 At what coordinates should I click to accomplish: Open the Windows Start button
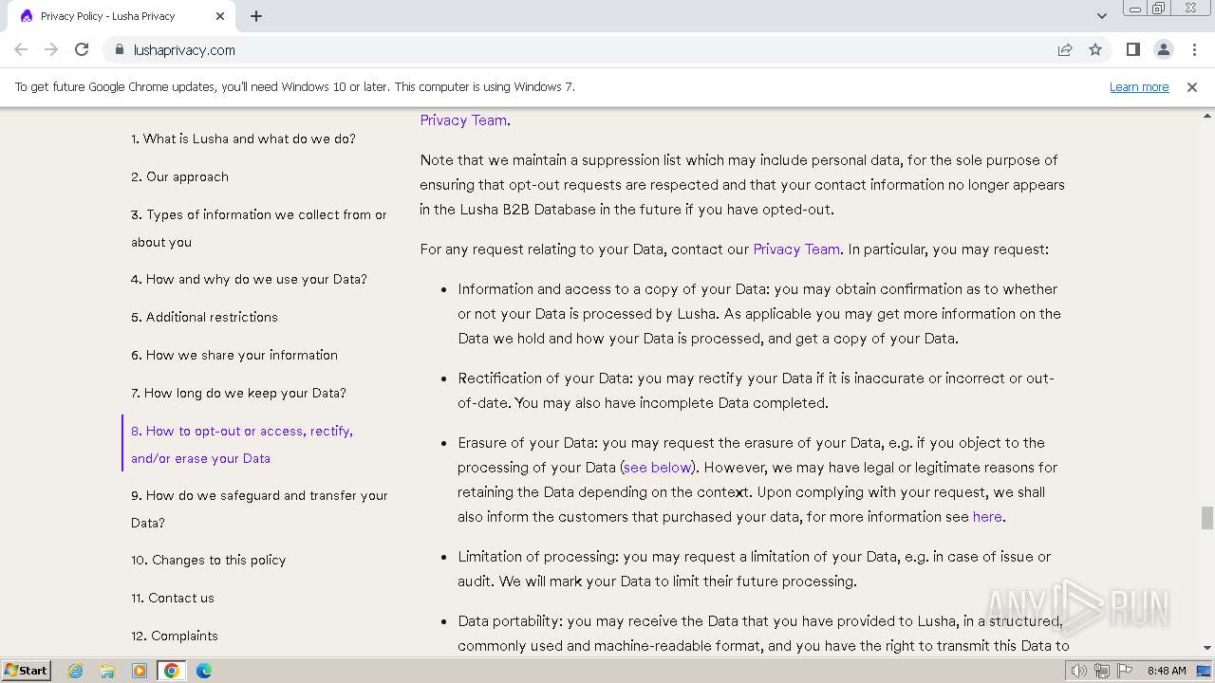click(26, 670)
